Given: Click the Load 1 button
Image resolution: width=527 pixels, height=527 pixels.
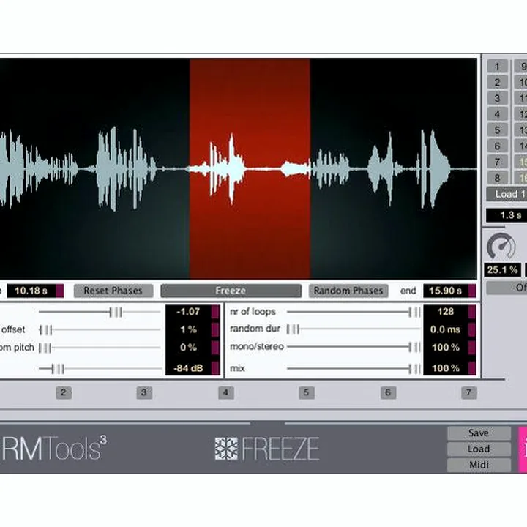Looking at the screenshot, I should (x=507, y=194).
